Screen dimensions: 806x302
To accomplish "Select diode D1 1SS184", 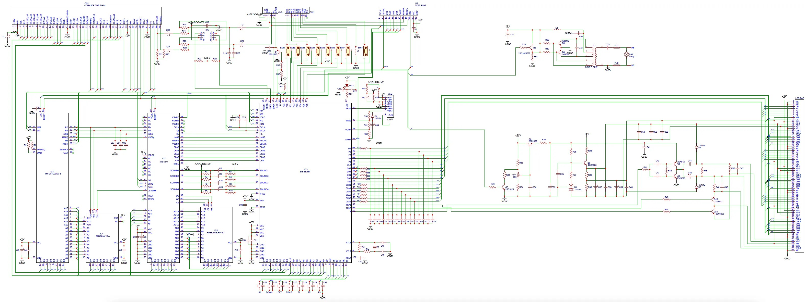I will (x=571, y=188).
